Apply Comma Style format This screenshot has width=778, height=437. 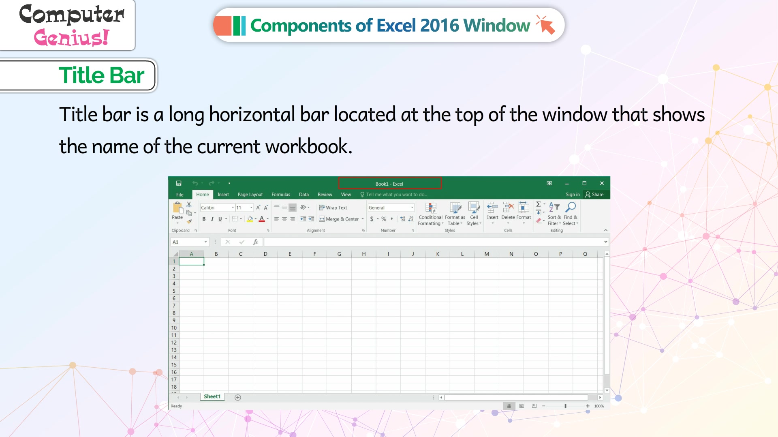pyautogui.click(x=392, y=219)
